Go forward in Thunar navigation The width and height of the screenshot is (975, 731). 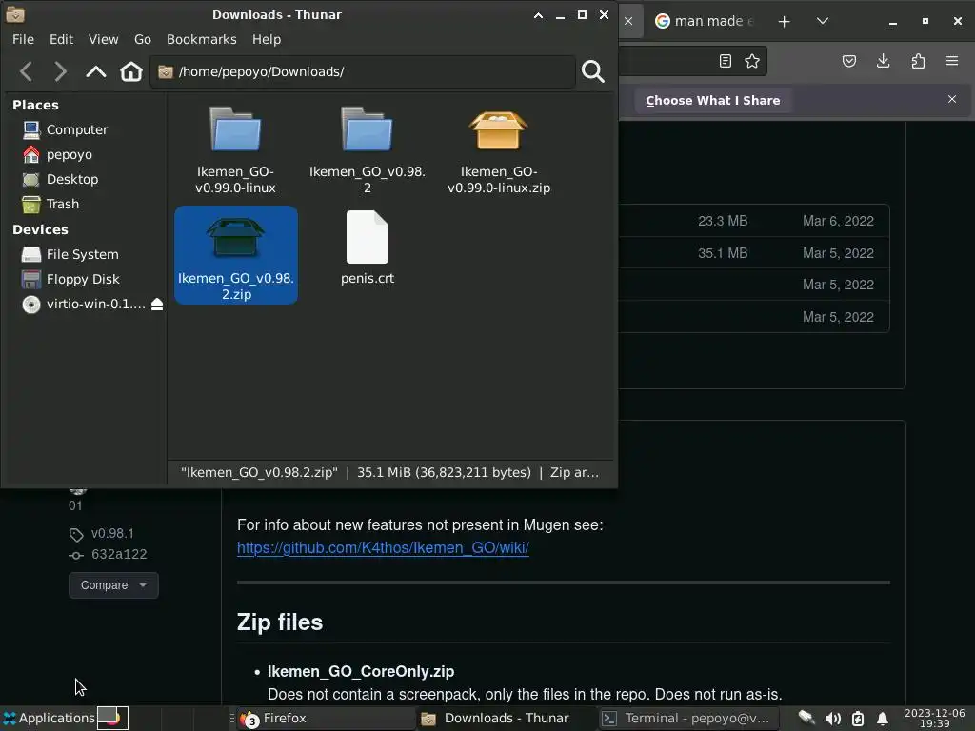(60, 71)
